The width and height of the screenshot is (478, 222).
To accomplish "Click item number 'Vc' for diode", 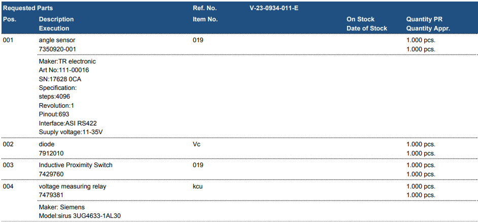I will (196, 144).
